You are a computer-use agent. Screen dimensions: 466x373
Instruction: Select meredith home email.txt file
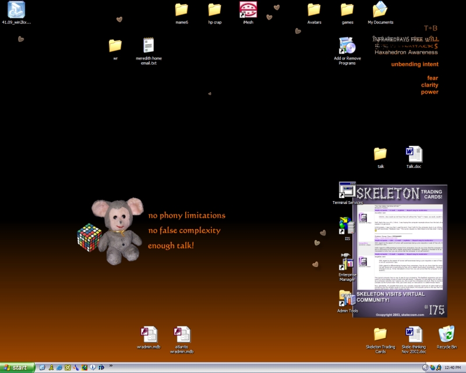(x=149, y=46)
